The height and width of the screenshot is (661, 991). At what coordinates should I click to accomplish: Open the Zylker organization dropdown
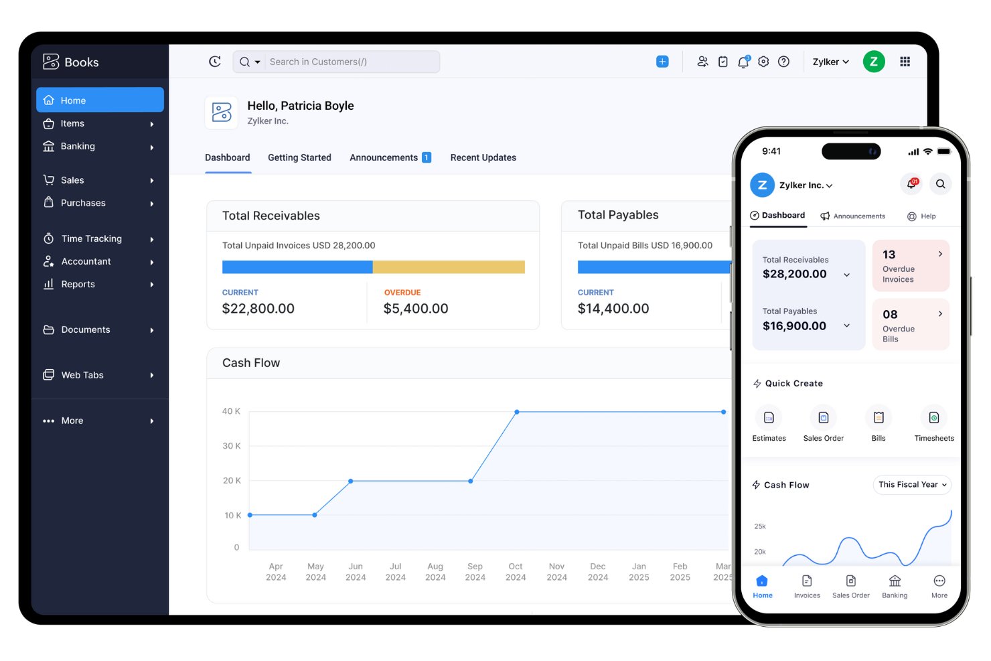pos(830,61)
